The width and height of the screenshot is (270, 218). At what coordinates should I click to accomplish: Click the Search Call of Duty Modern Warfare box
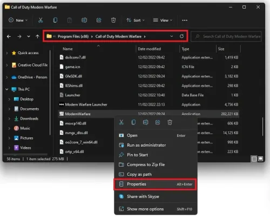(226, 36)
